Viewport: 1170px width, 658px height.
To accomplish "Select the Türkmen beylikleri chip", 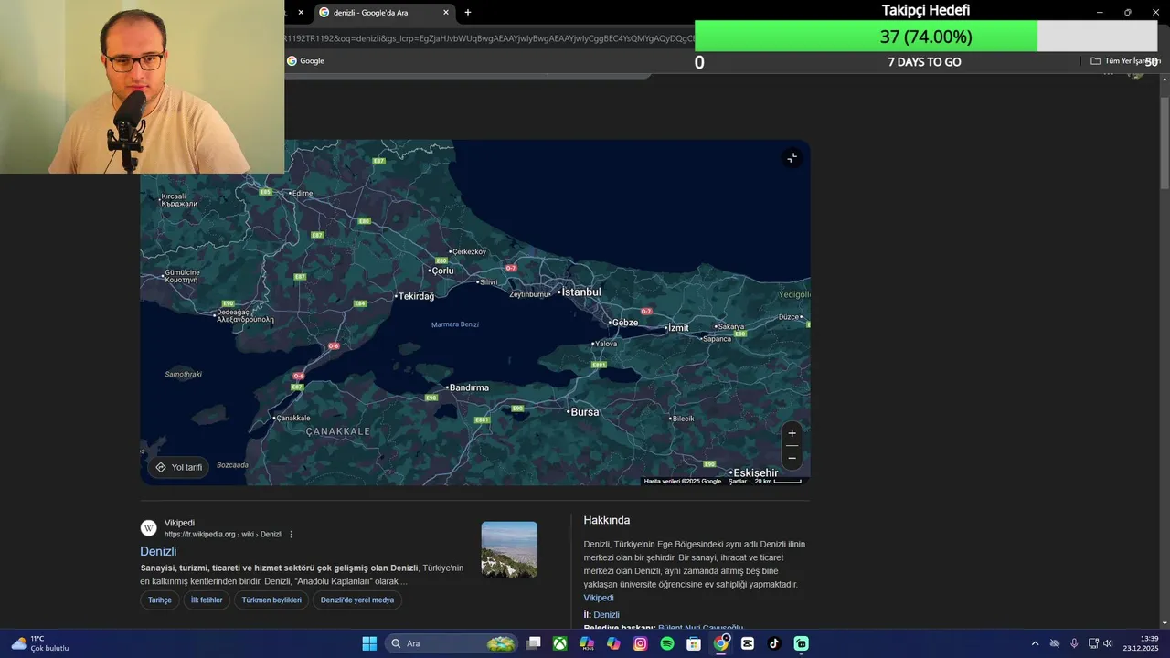I will click(x=271, y=600).
